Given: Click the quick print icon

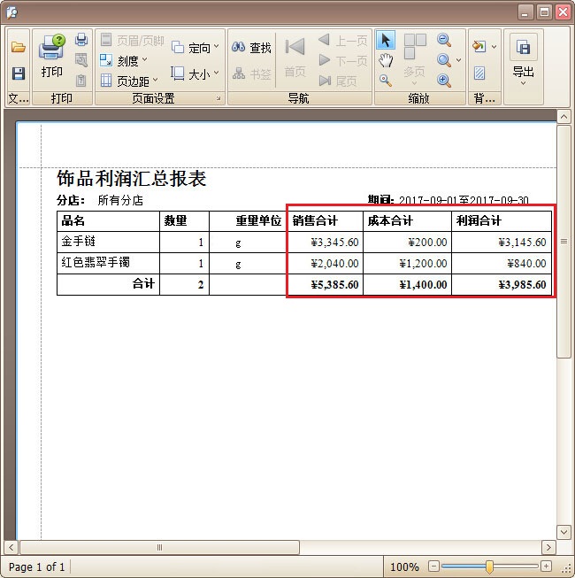Looking at the screenshot, I should pos(81,40).
